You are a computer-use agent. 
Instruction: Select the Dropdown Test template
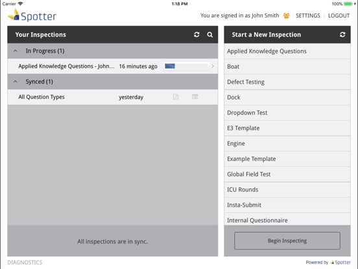pyautogui.click(x=287, y=113)
